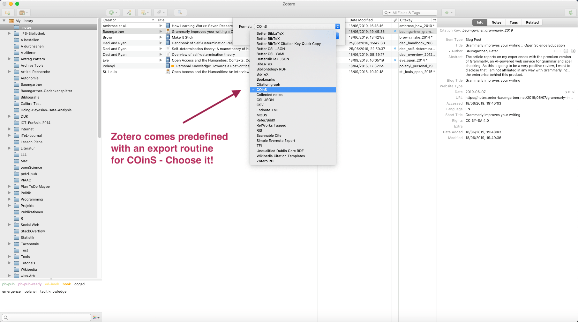Click the orange ed-book tag
This screenshot has width=578, height=322.
tap(52, 284)
